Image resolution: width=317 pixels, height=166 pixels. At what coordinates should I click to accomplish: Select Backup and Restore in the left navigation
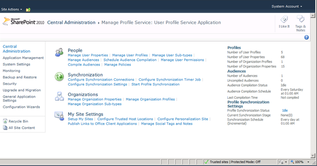pos(19,77)
